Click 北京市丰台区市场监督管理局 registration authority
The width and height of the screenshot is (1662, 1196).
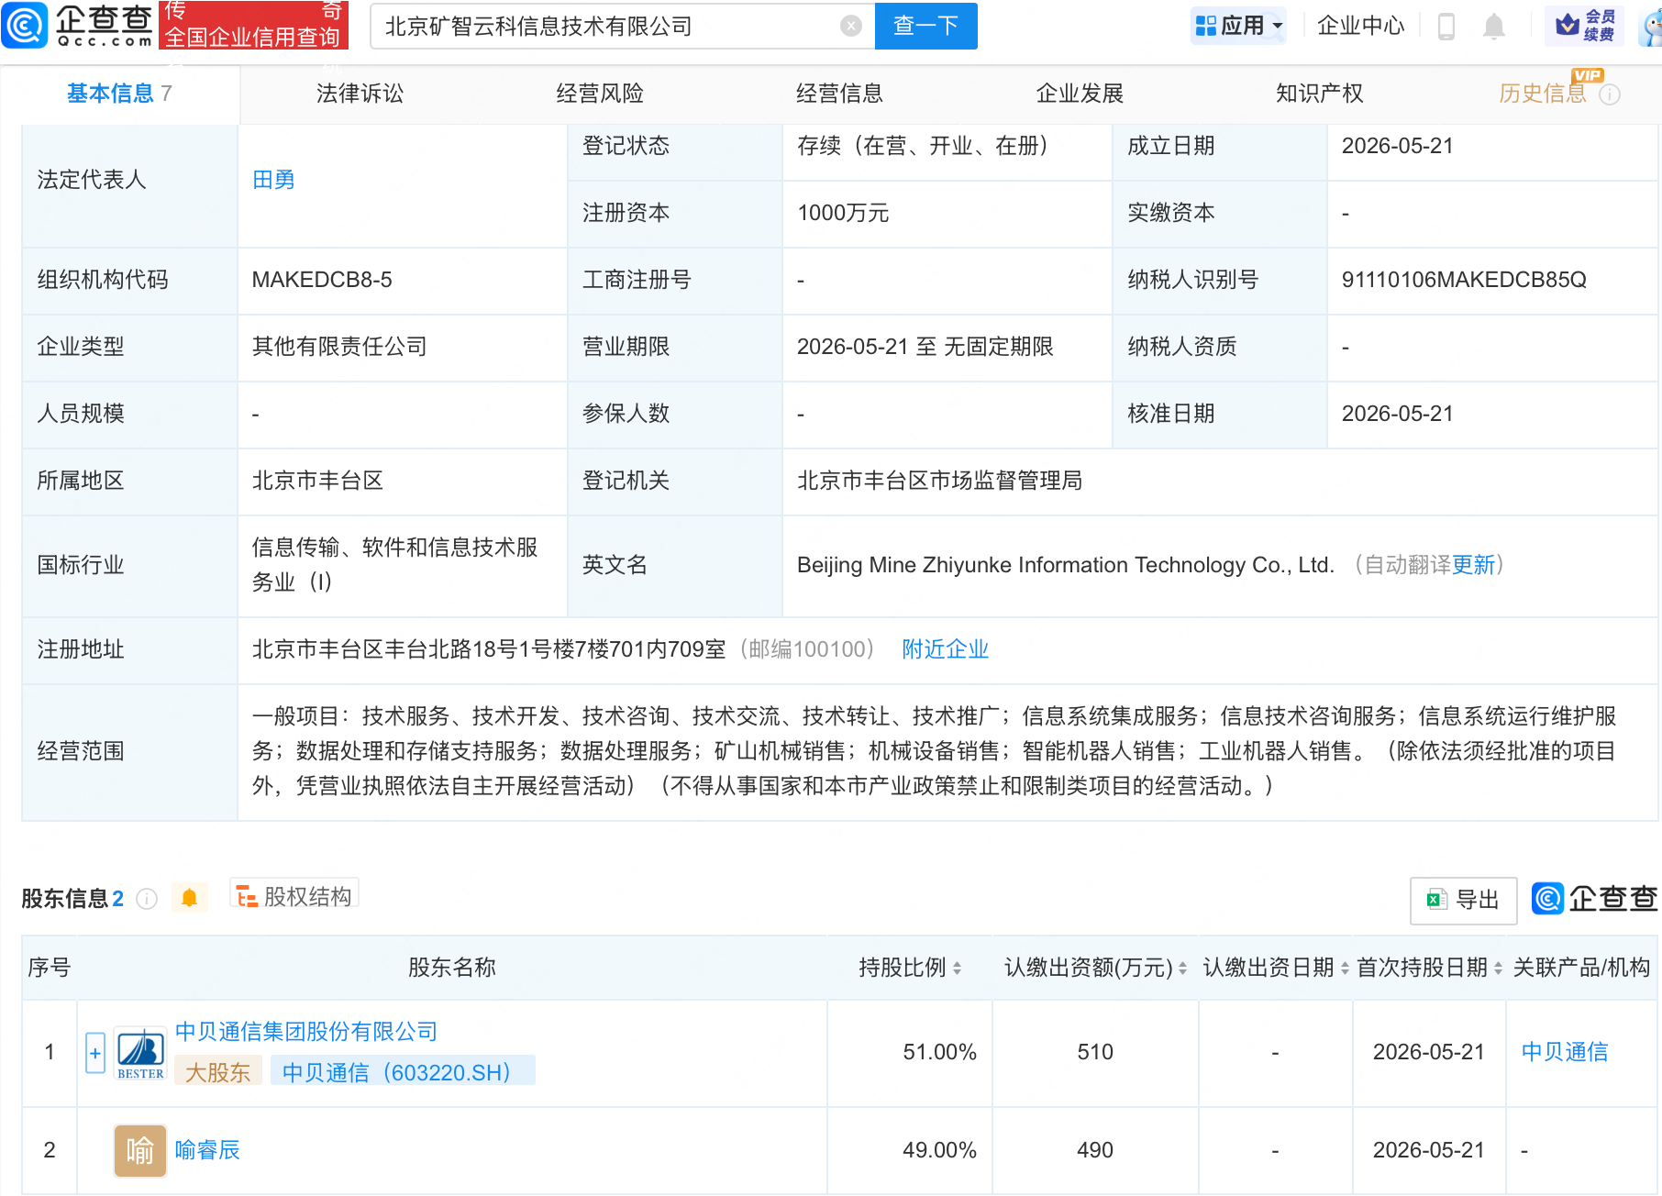940,481
